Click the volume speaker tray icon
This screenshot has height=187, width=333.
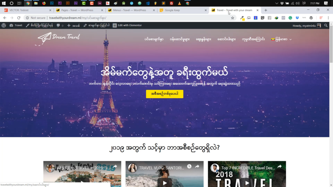[x=298, y=3]
